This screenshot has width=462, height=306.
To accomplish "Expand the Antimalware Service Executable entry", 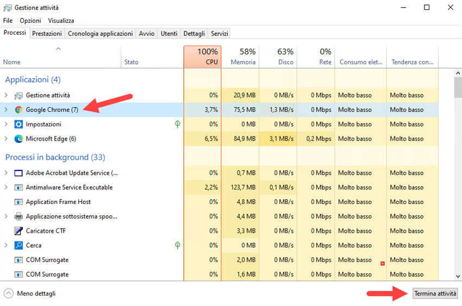I will tap(6, 187).
